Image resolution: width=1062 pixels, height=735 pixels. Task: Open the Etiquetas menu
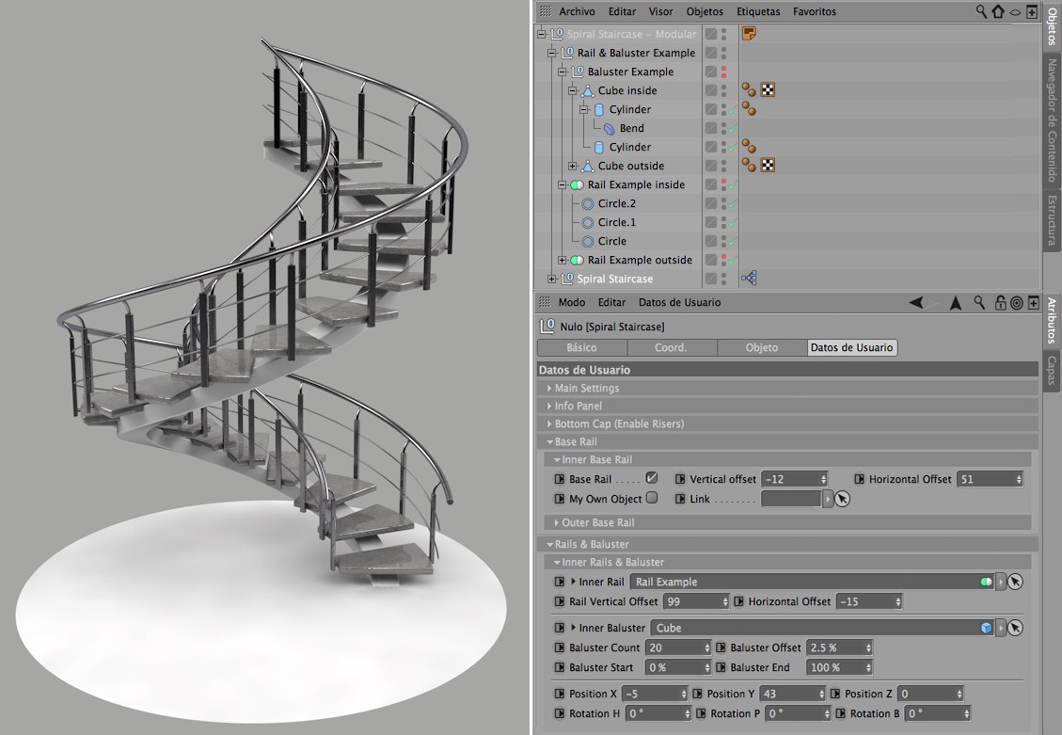tap(758, 11)
